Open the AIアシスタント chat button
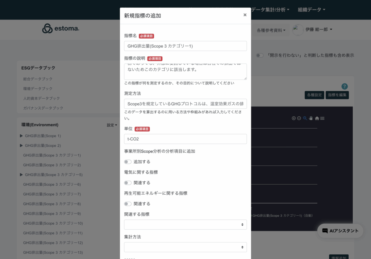 coord(340,231)
